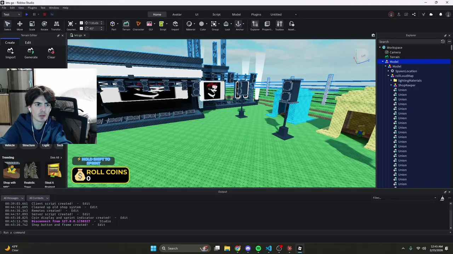
Task: Open the Test mode dropdown
Action: pyautogui.click(x=12, y=14)
